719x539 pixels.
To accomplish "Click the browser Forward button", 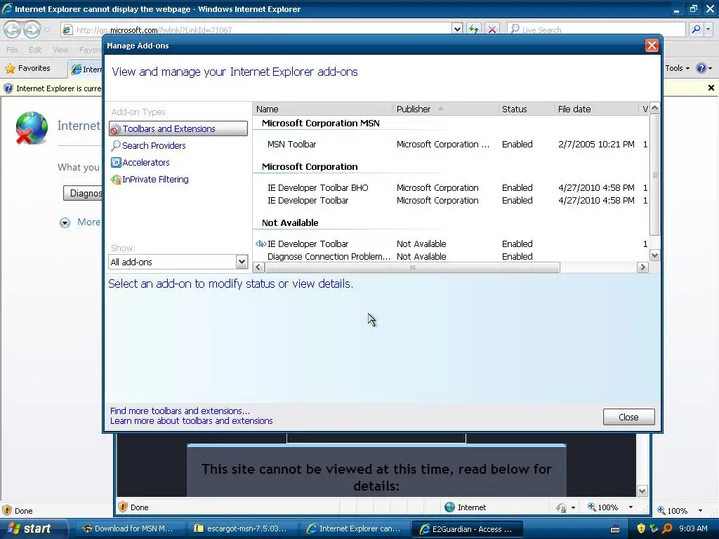I will click(x=32, y=29).
